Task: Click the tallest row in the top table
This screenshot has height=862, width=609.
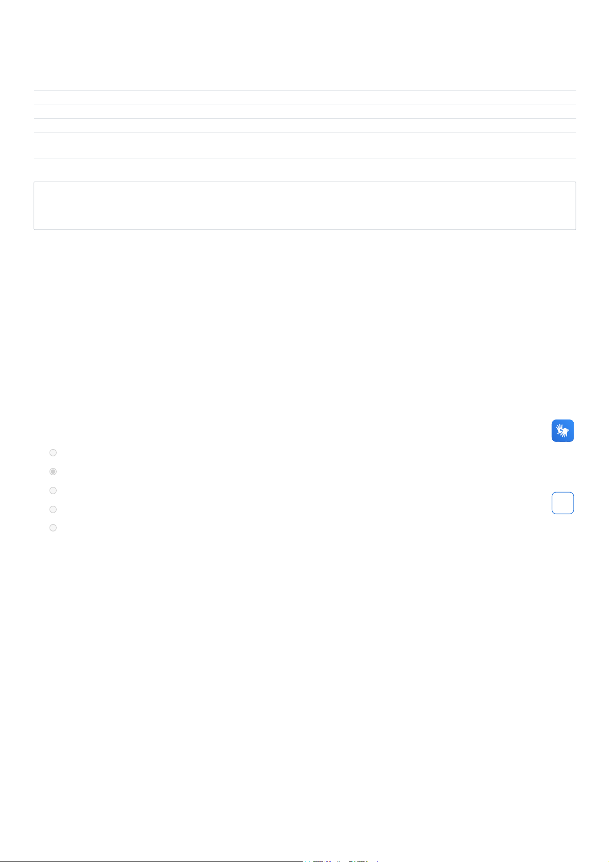Action: [x=305, y=146]
